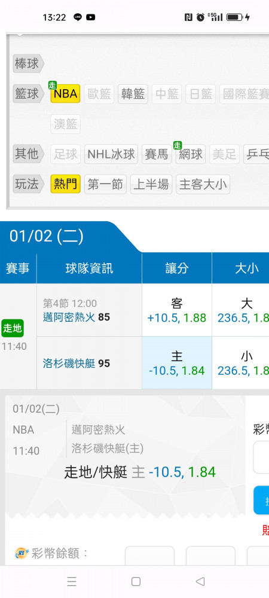Click the 走 live marker on 網球
Image resolution: width=269 pixels, height=598 pixels.
[178, 145]
